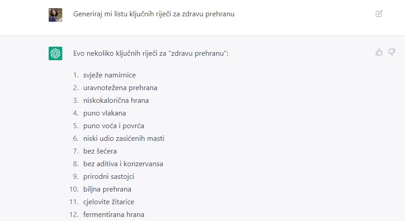Image resolution: width=405 pixels, height=221 pixels.
Task: Click the ChatGPT logo avatar
Action: [55, 53]
